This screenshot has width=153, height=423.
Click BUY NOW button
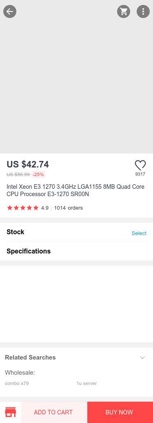(x=119, y=412)
